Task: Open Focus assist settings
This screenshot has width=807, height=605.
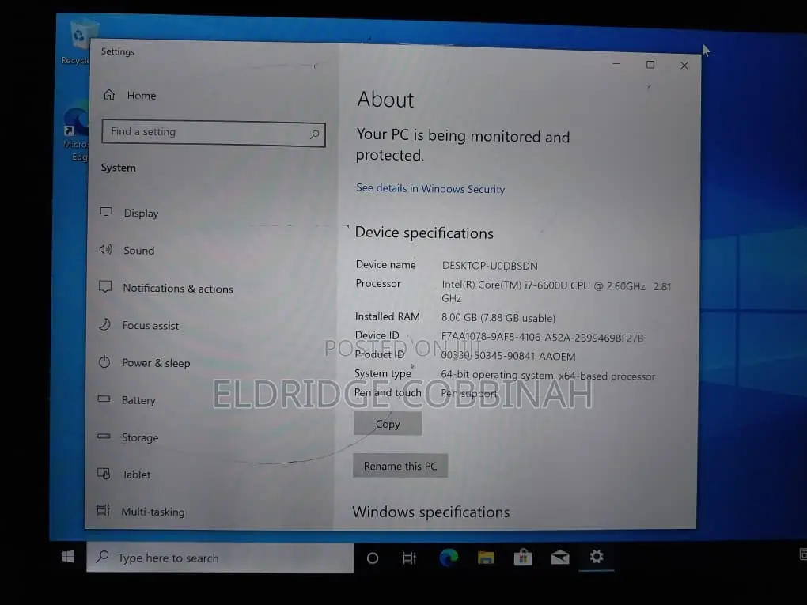Action: point(139,325)
